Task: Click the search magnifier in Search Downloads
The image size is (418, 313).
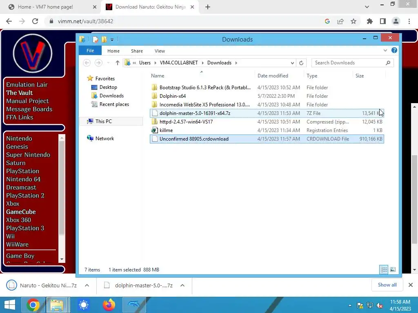Action: [388, 63]
